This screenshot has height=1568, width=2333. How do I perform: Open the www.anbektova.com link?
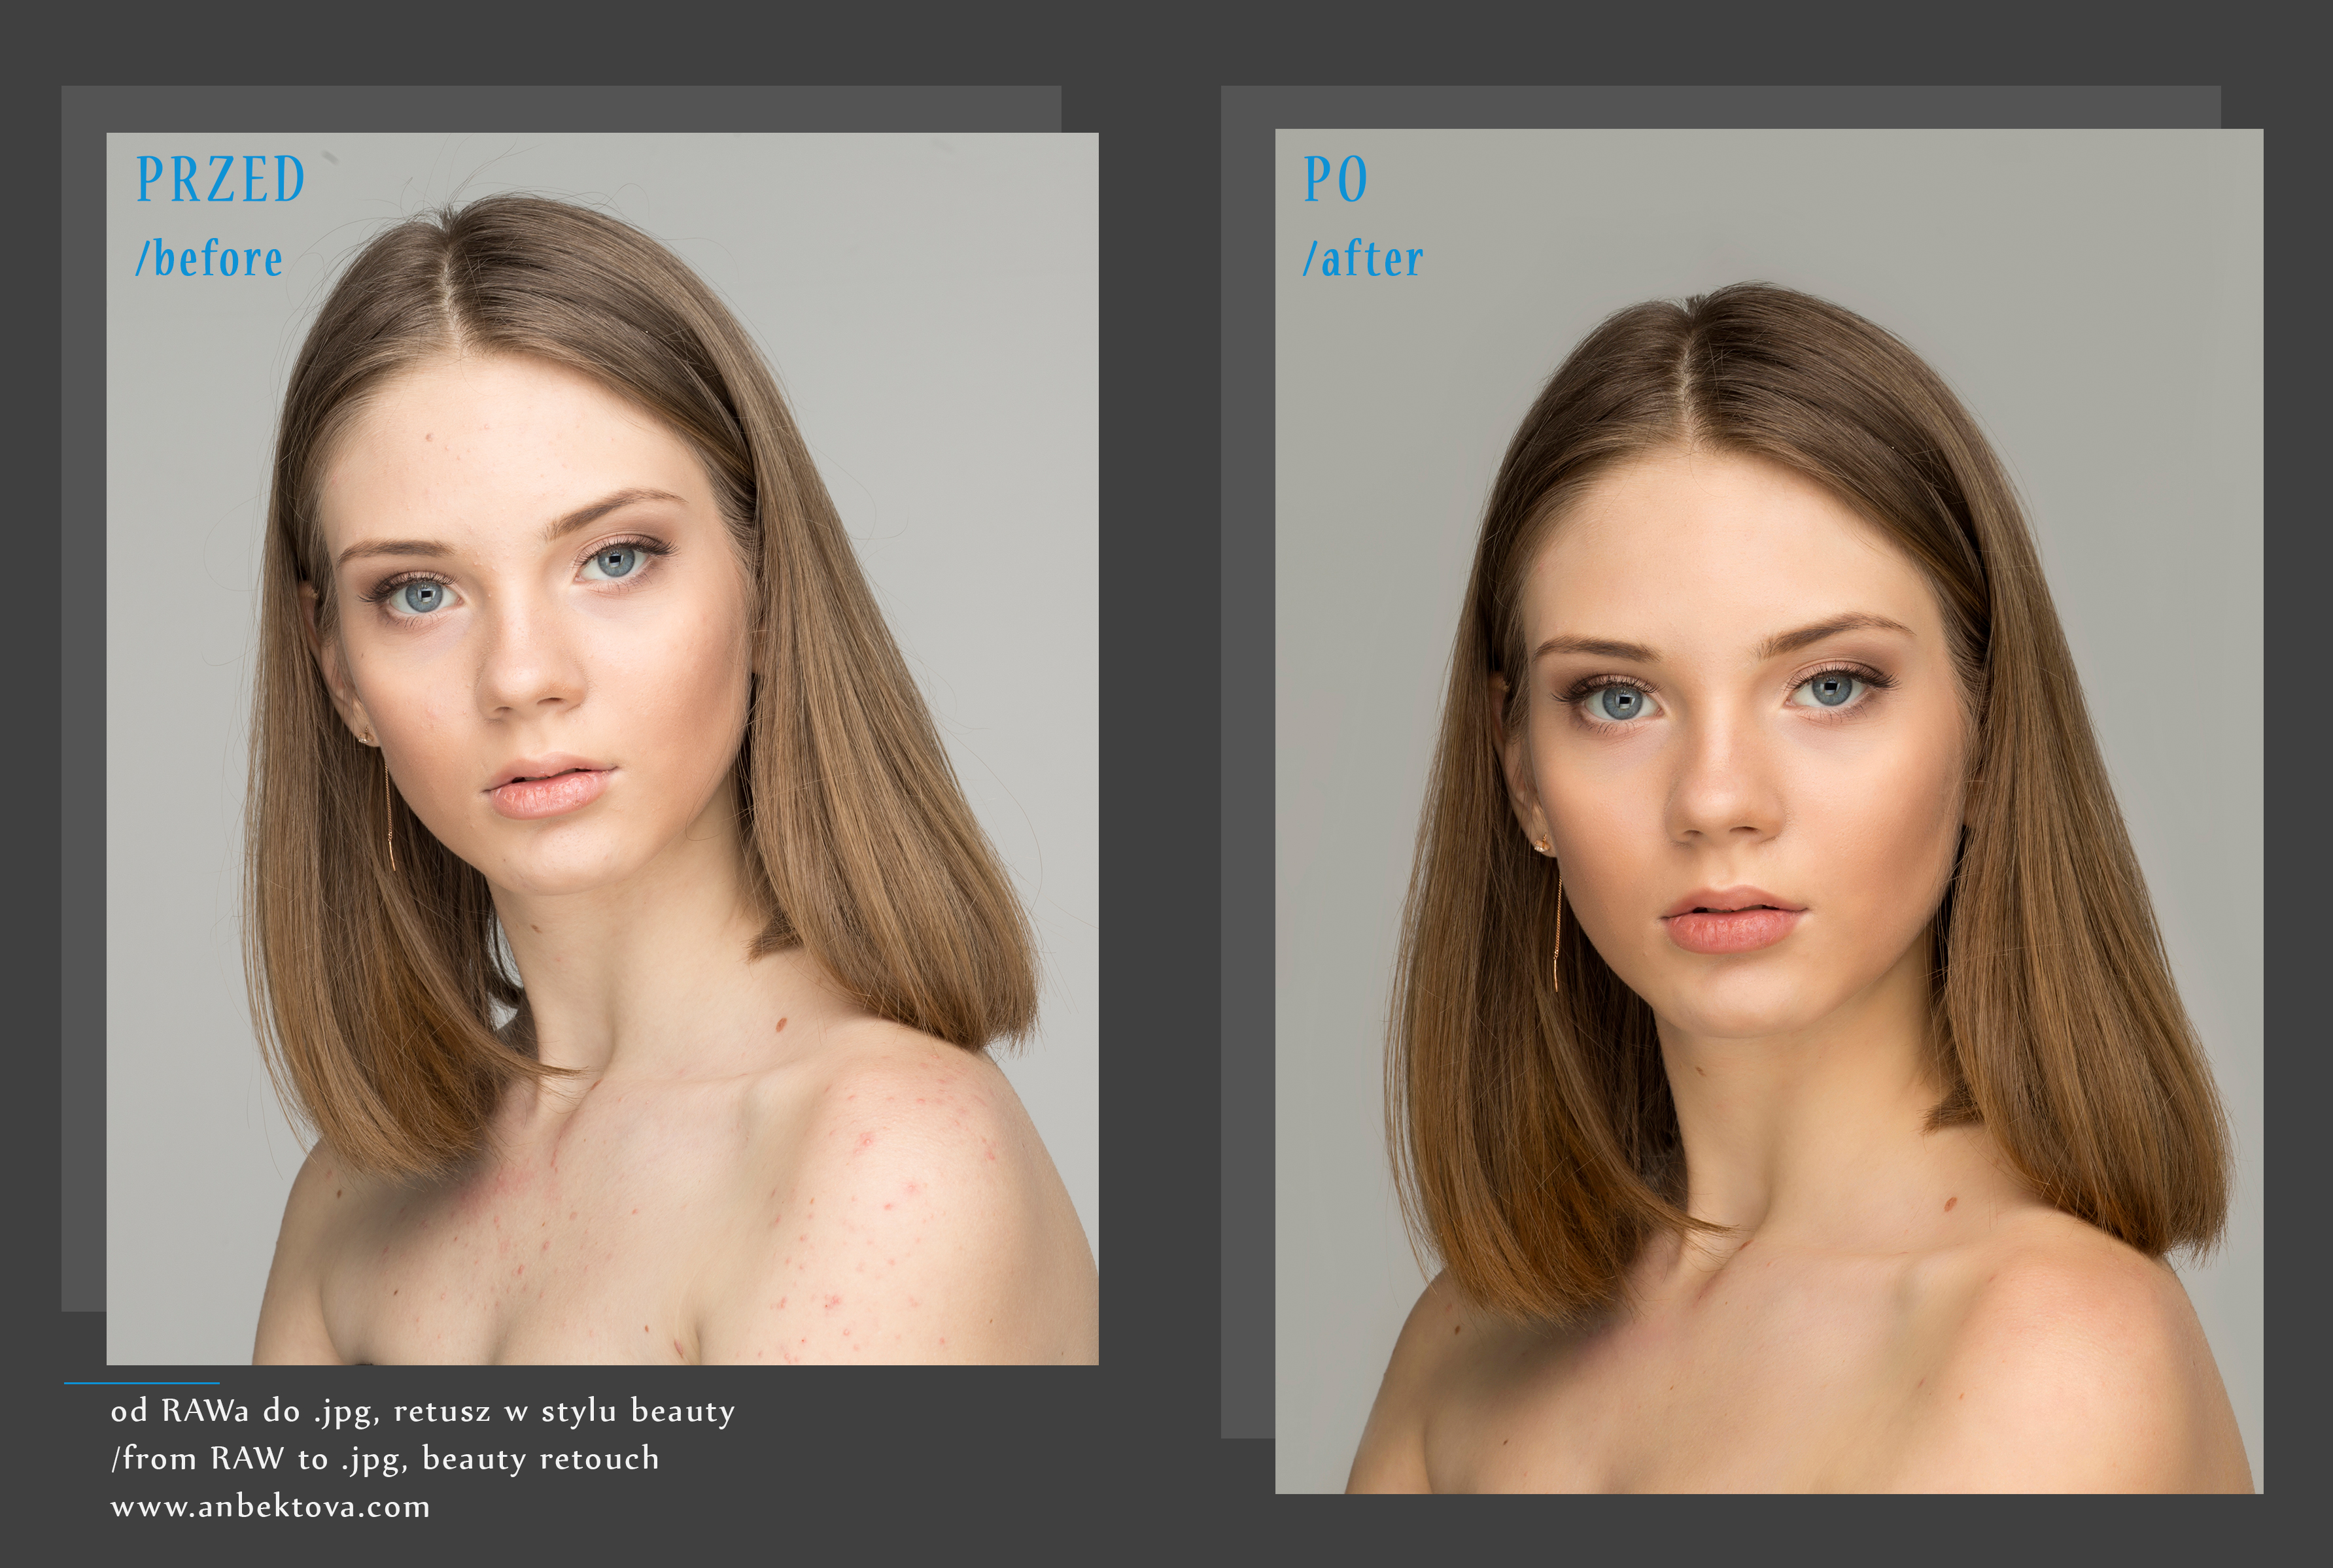tap(270, 1507)
